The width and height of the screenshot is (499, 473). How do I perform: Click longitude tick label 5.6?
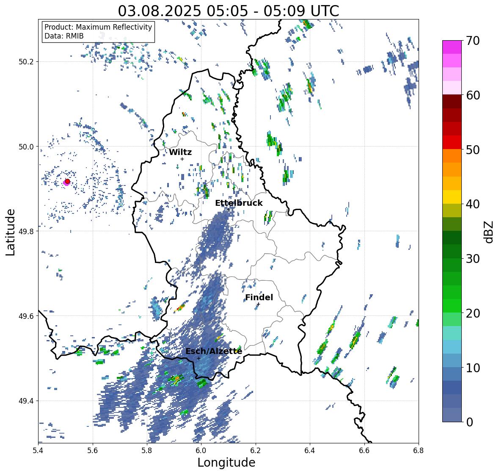pos(93,450)
